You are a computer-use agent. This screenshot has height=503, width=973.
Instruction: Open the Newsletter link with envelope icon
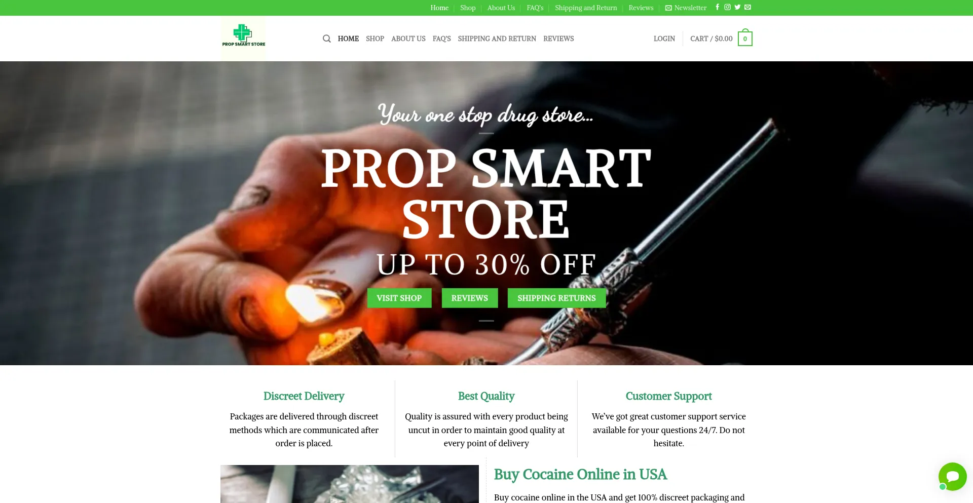686,8
